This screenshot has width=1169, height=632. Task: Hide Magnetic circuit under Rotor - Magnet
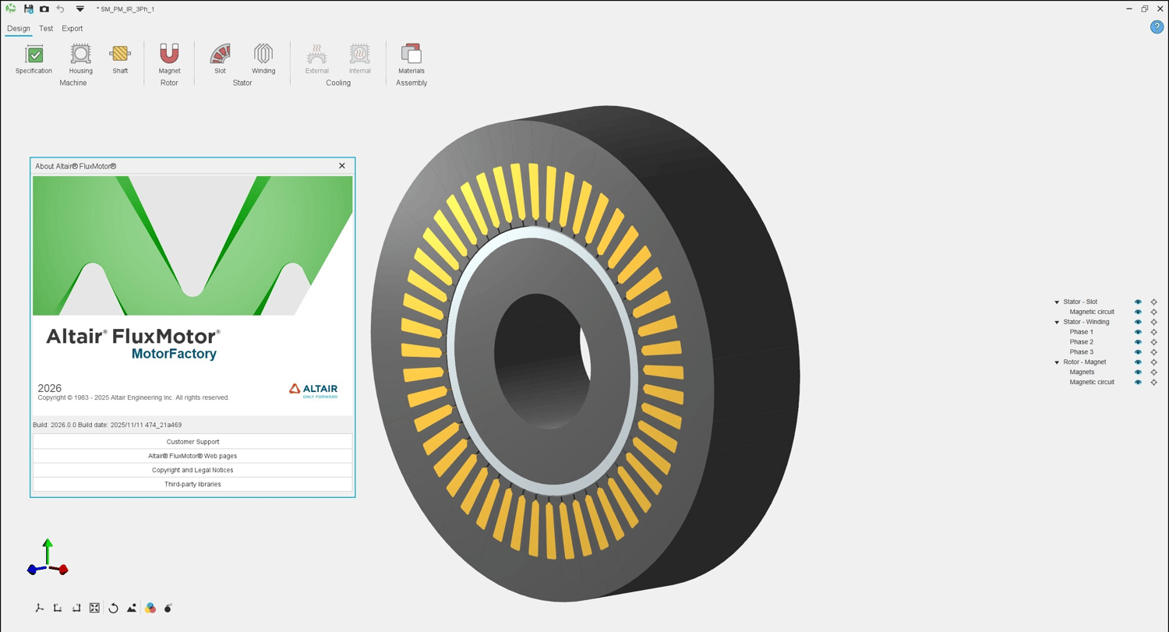pyautogui.click(x=1138, y=382)
